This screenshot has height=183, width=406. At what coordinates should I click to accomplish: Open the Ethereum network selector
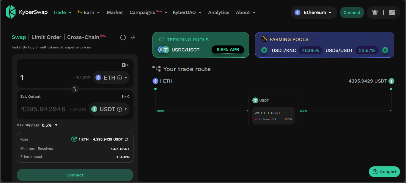click(314, 12)
